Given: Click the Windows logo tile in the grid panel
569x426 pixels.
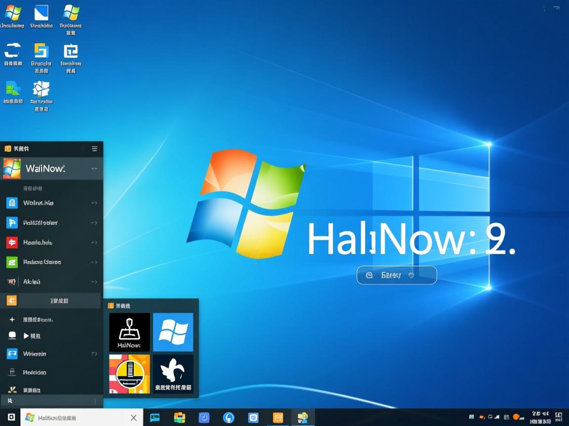Looking at the screenshot, I should pos(173,332).
